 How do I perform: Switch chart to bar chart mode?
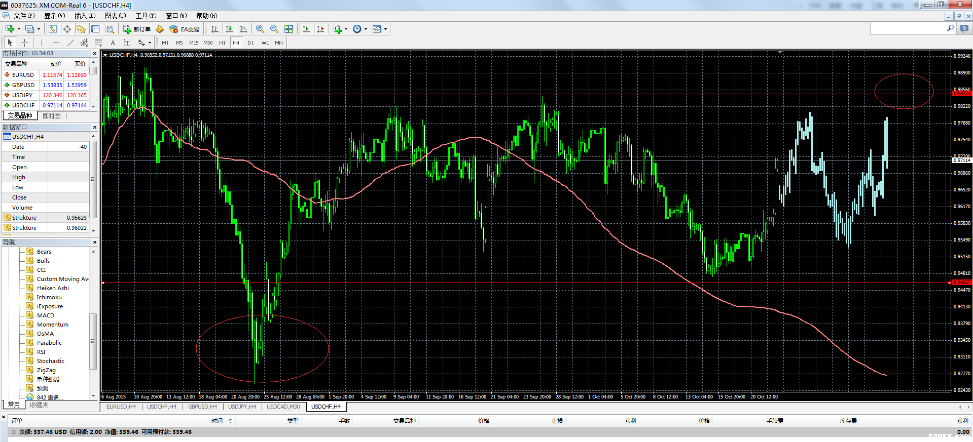point(215,29)
